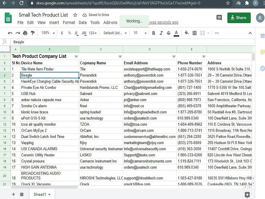Open the Tools menu
The height and width of the screenshot is (199, 265).
pos(95,23)
